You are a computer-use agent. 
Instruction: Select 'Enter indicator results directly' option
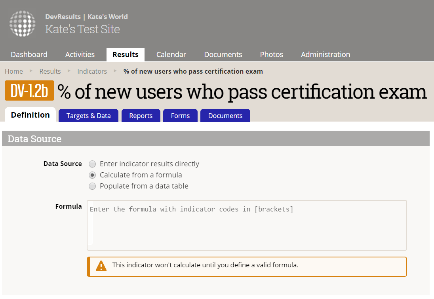(92, 164)
